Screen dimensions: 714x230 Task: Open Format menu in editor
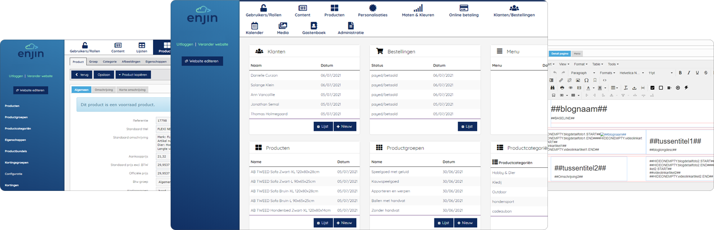pos(581,64)
